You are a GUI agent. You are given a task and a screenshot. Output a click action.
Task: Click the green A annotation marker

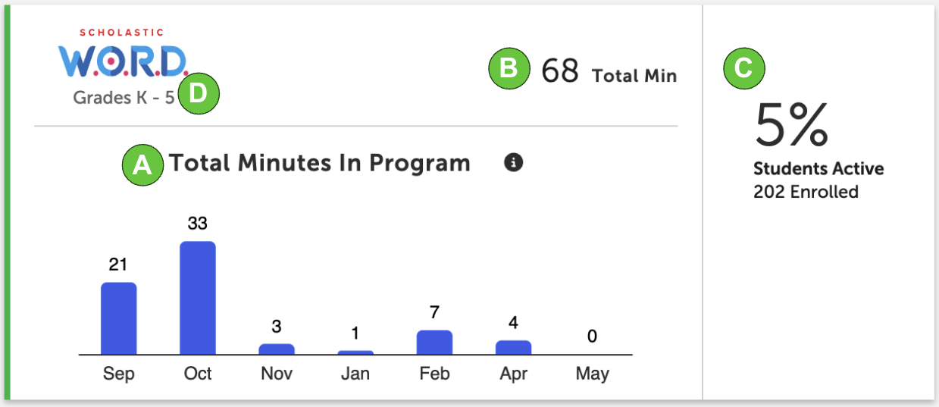[x=142, y=164]
